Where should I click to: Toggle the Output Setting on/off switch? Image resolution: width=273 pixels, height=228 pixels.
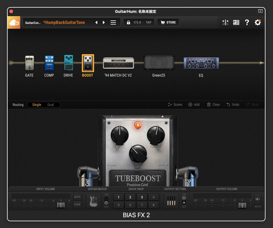point(184,201)
